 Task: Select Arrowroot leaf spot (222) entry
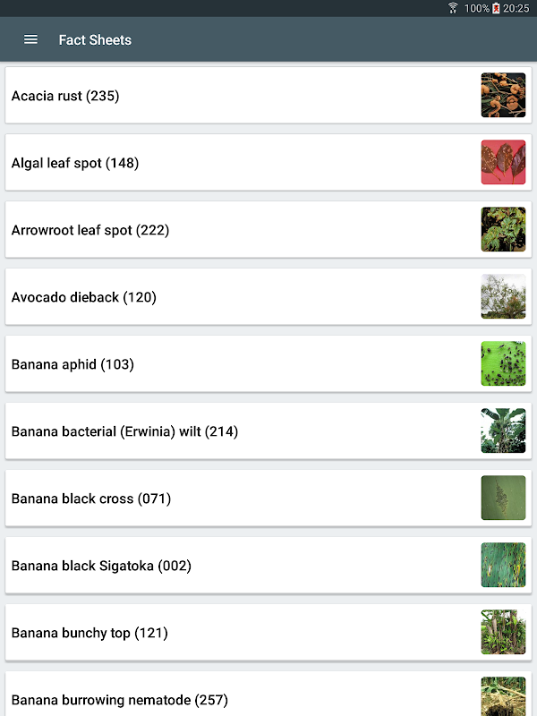[268, 229]
